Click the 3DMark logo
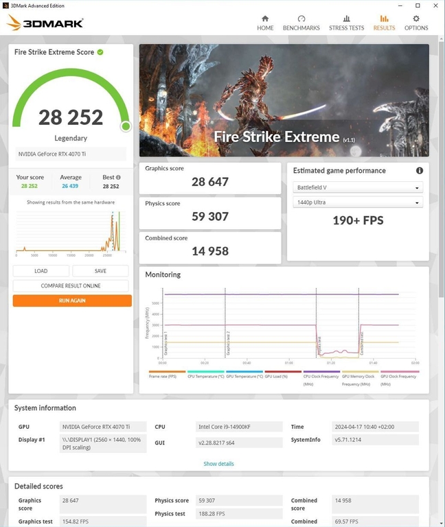The image size is (445, 527). coord(45,23)
